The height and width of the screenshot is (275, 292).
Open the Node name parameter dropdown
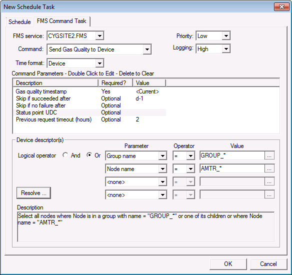click(x=162, y=169)
